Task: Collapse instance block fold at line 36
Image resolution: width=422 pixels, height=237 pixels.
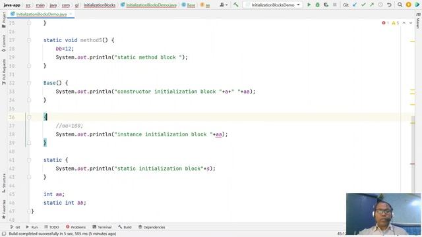Action: pyautogui.click(x=29, y=117)
